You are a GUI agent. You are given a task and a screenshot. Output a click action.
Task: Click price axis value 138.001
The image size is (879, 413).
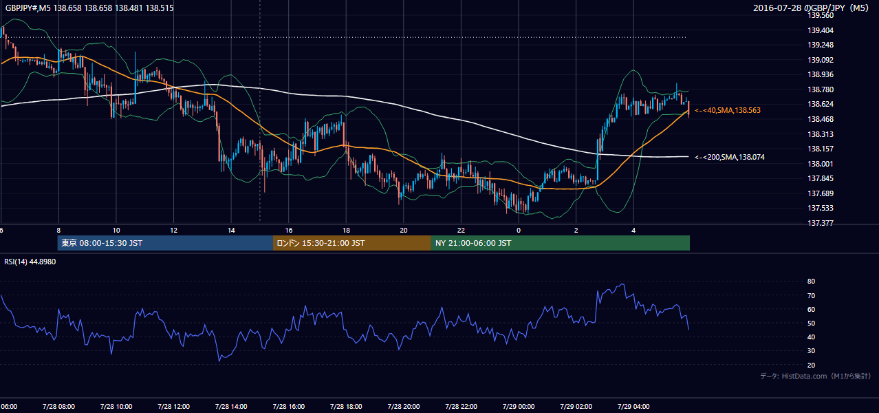pos(820,164)
